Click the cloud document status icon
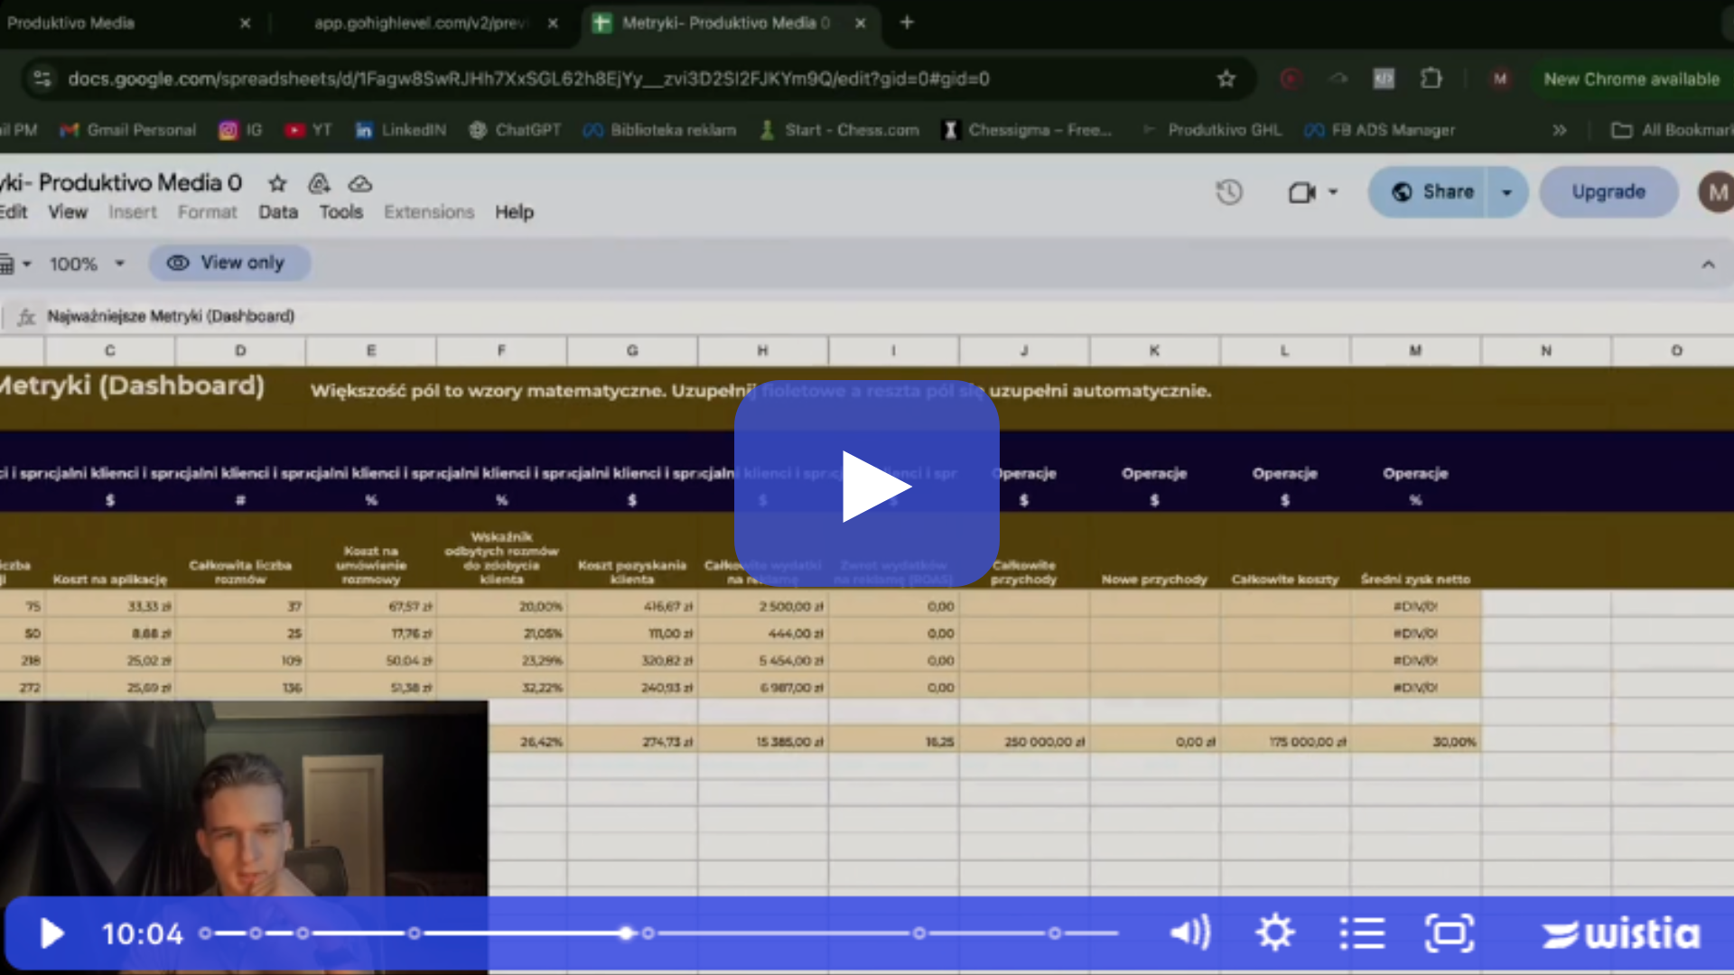 [x=360, y=183]
